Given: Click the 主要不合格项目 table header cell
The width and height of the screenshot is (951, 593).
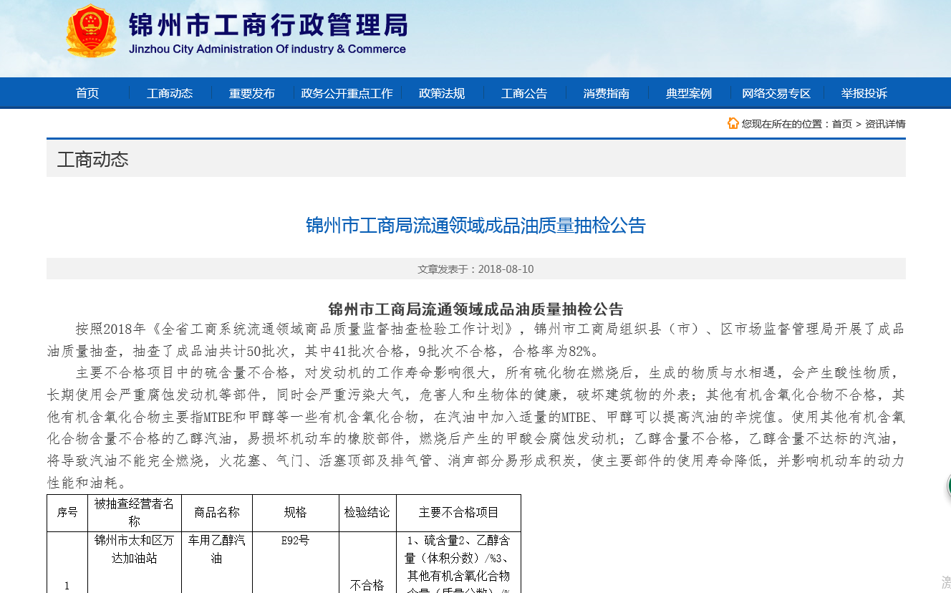Looking at the screenshot, I should [458, 513].
